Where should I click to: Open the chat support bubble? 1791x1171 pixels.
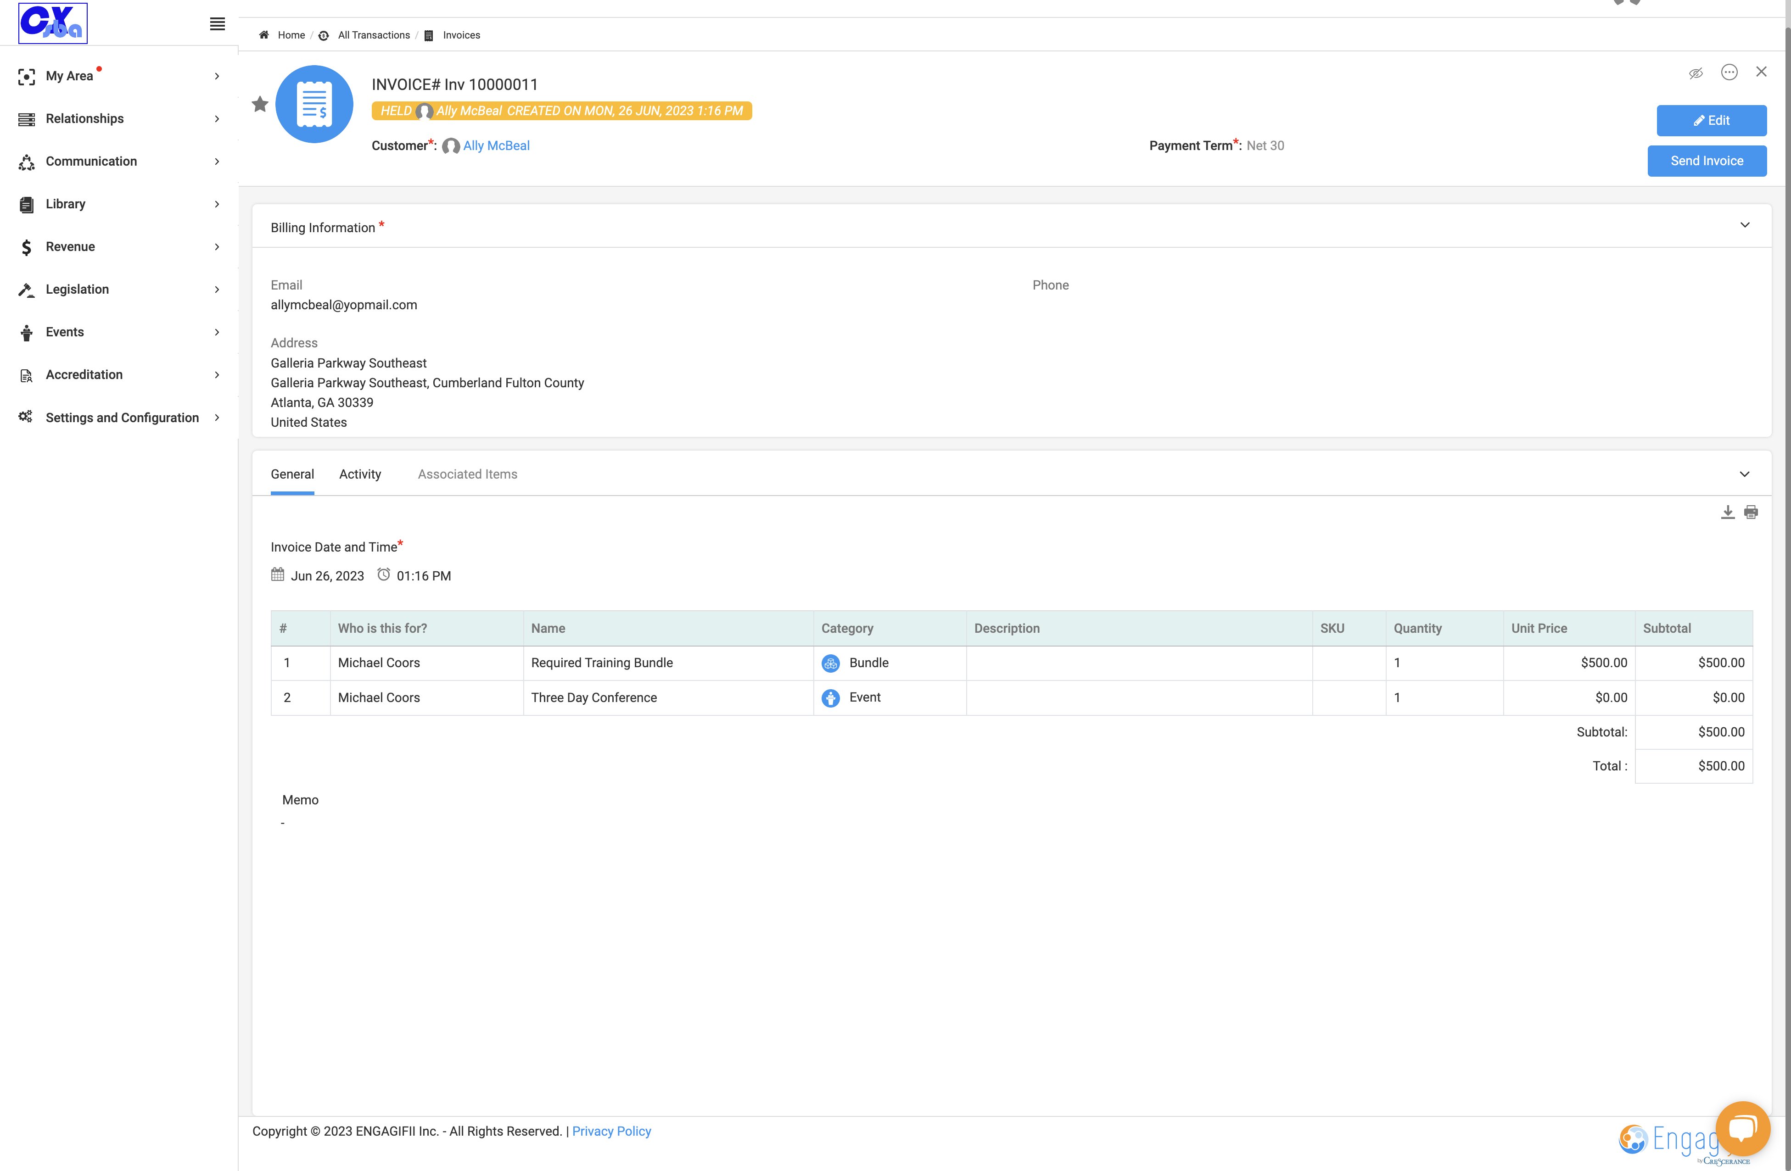(1743, 1128)
